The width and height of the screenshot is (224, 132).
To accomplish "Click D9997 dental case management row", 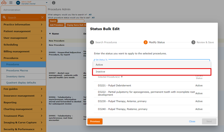I will pos(67,75).
